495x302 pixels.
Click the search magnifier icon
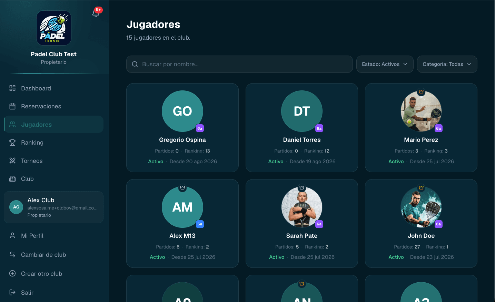135,64
